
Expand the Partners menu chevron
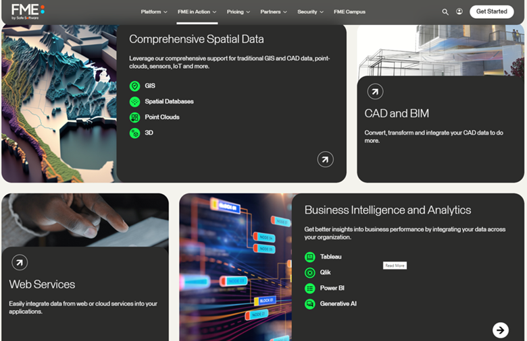(x=285, y=12)
